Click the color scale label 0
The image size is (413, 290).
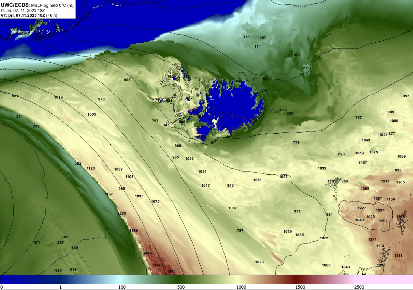click(x=2, y=287)
